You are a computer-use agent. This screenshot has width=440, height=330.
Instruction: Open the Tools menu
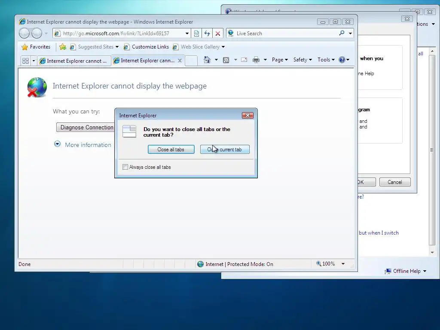pyautogui.click(x=326, y=60)
